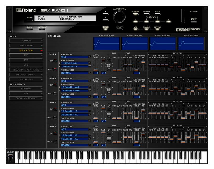
Task: Open the ROUTING effects page
Action: click(26, 89)
